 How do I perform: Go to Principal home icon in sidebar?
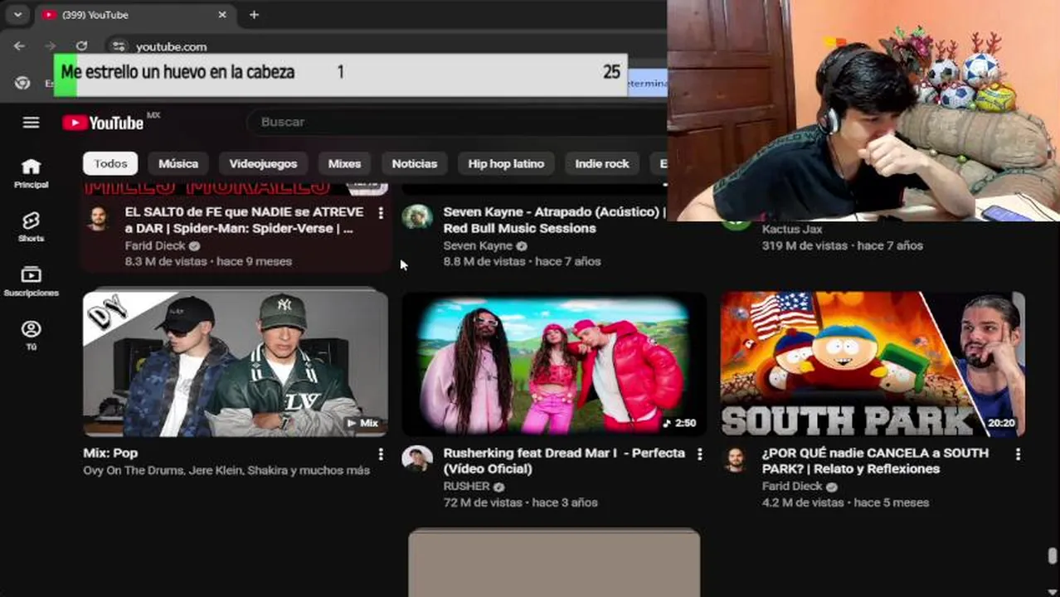tap(31, 173)
